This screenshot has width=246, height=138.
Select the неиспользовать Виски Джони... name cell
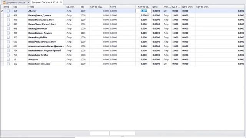47,46
